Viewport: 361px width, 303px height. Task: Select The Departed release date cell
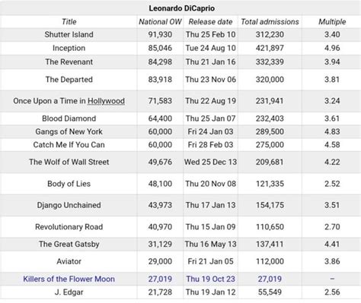[x=210, y=80]
